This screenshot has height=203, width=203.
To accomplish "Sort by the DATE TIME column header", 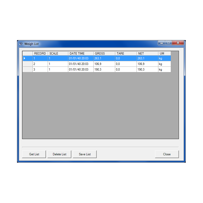I will [x=81, y=54].
